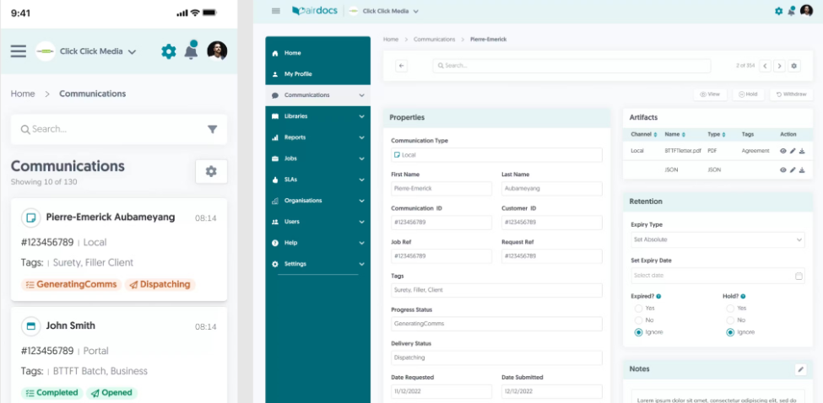Expand Help chevron in sidebar

point(361,243)
